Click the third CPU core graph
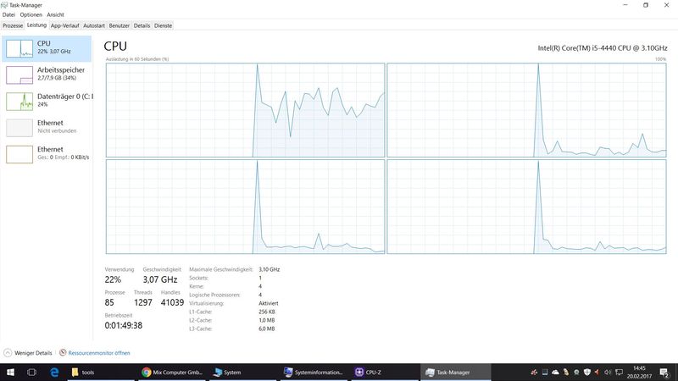 (245, 207)
